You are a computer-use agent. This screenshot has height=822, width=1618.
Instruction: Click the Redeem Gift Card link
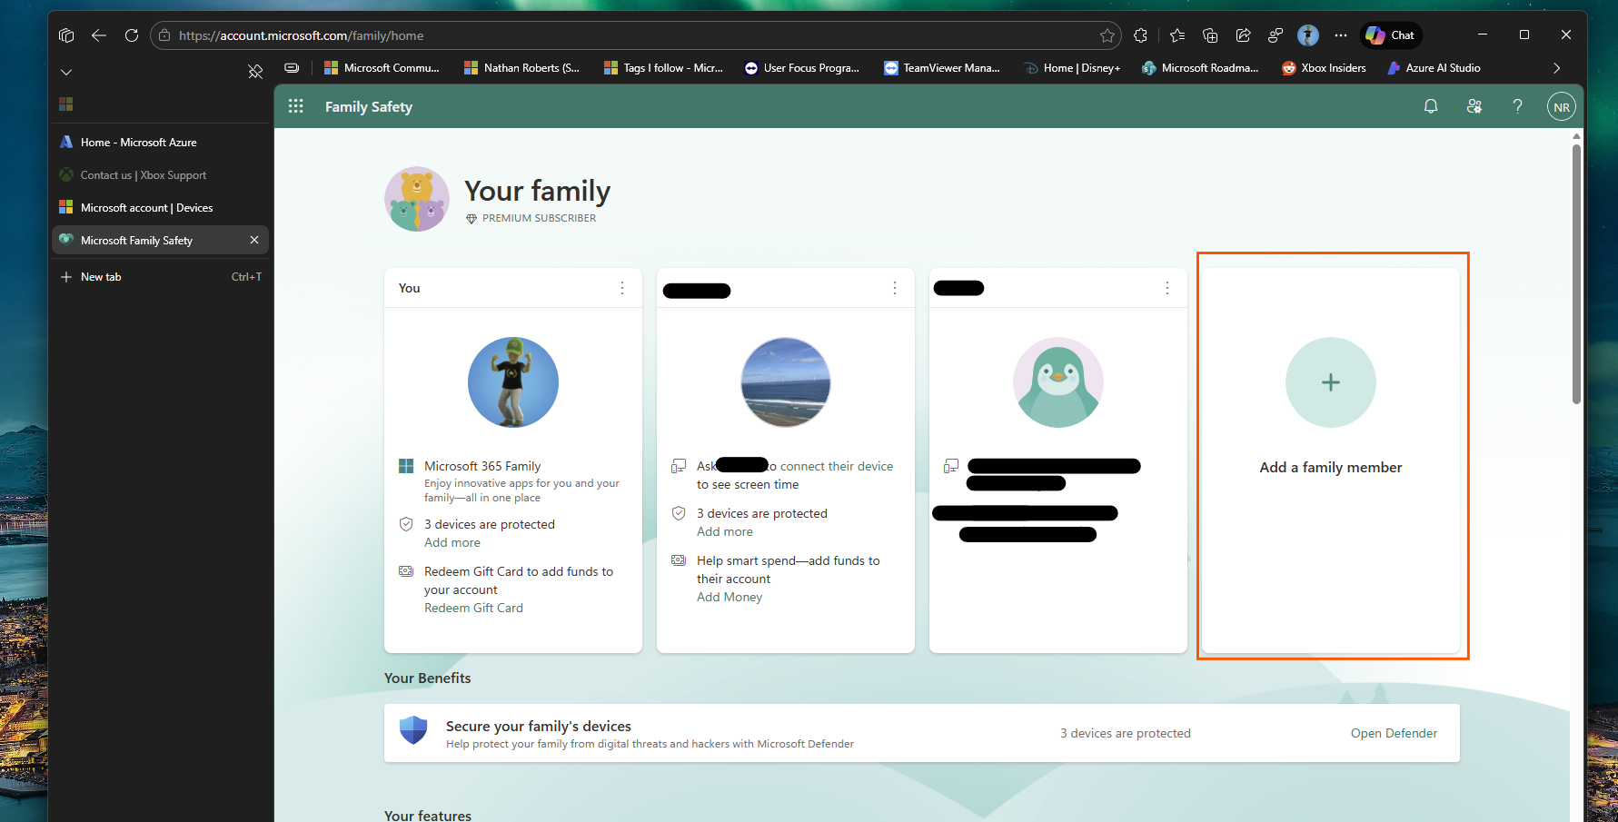(473, 609)
